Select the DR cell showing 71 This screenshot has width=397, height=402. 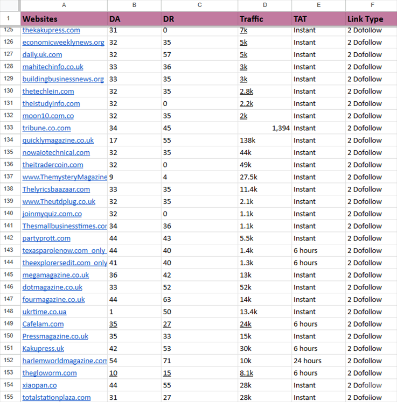pyautogui.click(x=200, y=361)
